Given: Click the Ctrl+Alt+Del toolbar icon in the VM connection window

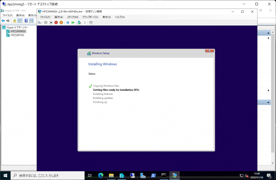Looking at the screenshot, I should point(40,23).
